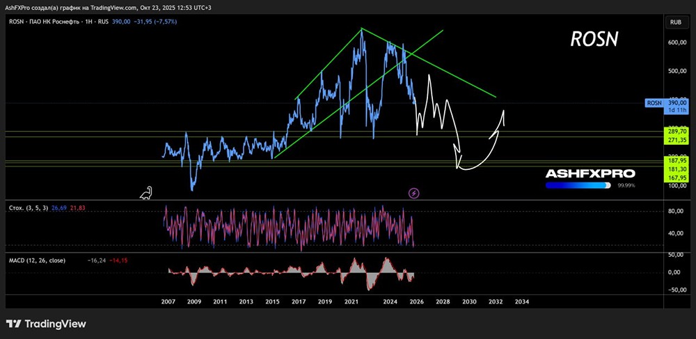Click the 2015 year label on the time axis

coord(272,301)
